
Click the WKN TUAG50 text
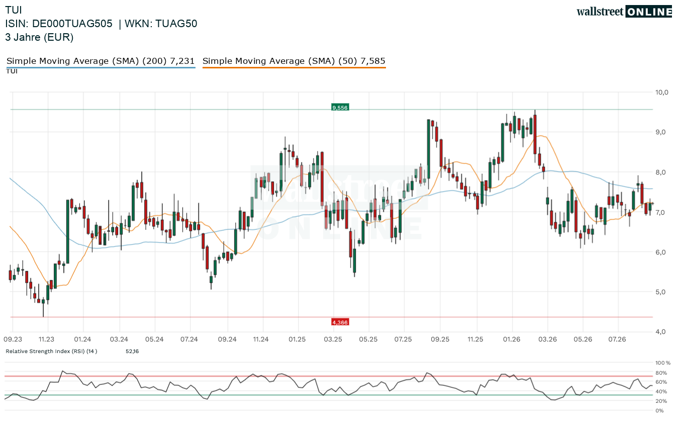(x=161, y=23)
